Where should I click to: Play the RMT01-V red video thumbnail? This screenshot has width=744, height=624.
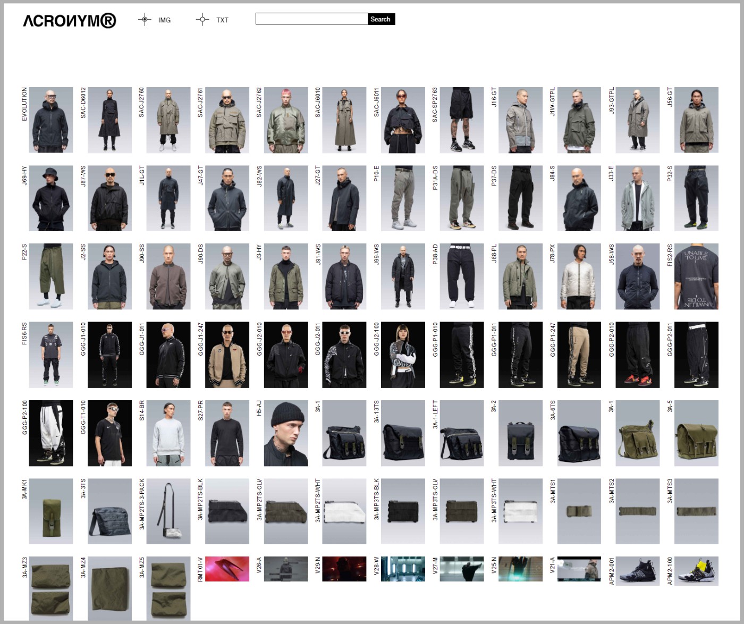[x=227, y=569]
